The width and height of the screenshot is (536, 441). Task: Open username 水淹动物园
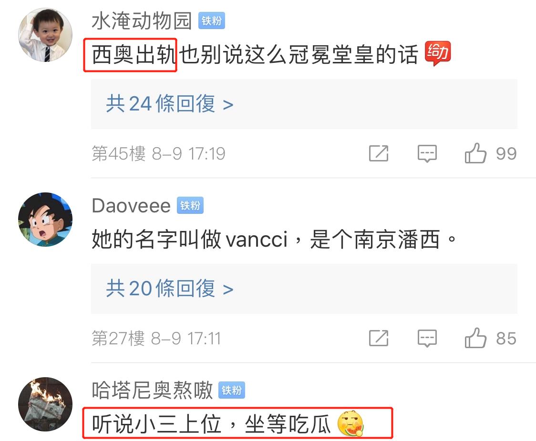(142, 21)
